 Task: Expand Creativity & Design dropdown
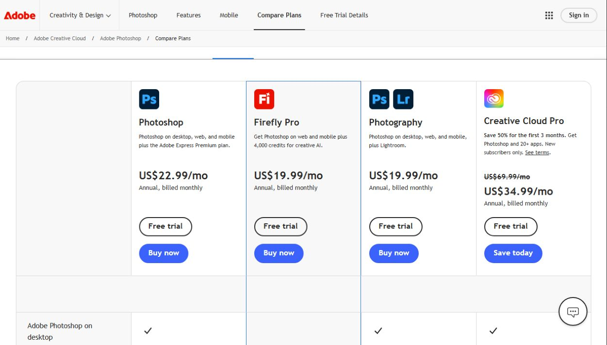pos(80,15)
